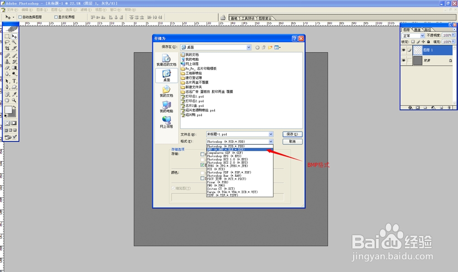
Task: Toggle lock all in Layers panel
Action: 429,42
